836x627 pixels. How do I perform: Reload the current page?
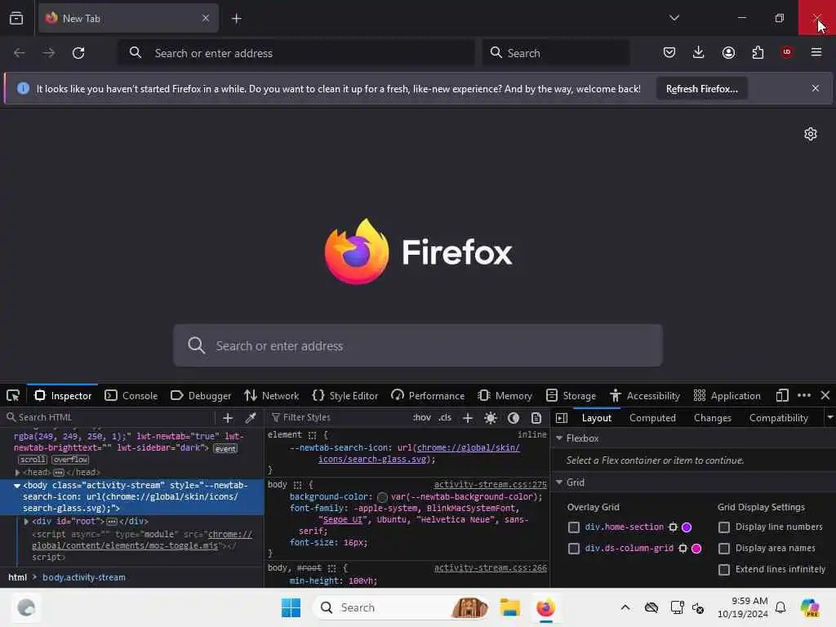pos(78,53)
